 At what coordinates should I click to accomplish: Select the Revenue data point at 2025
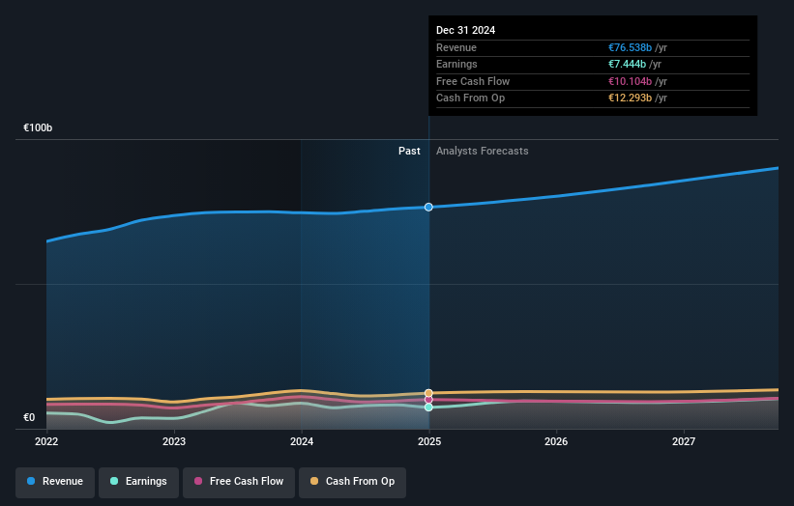tap(428, 207)
